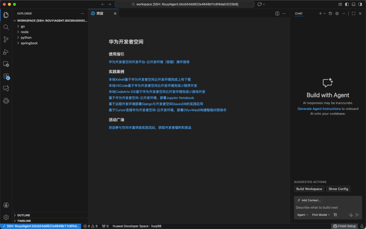Expand the OUTLINE section
This screenshot has height=229, width=366.
pos(50,215)
